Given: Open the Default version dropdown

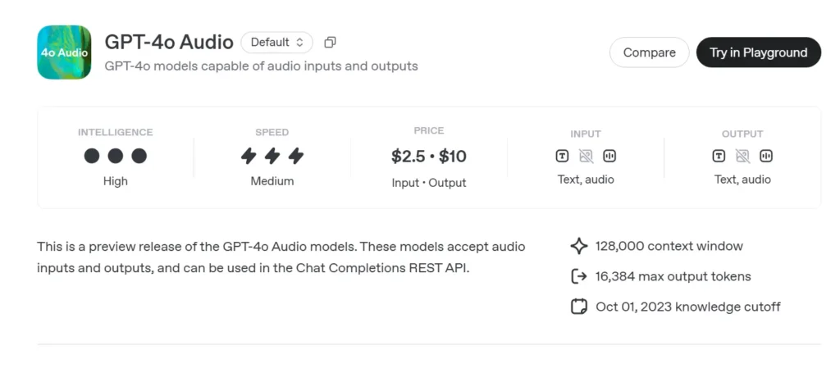Looking at the screenshot, I should click(276, 42).
